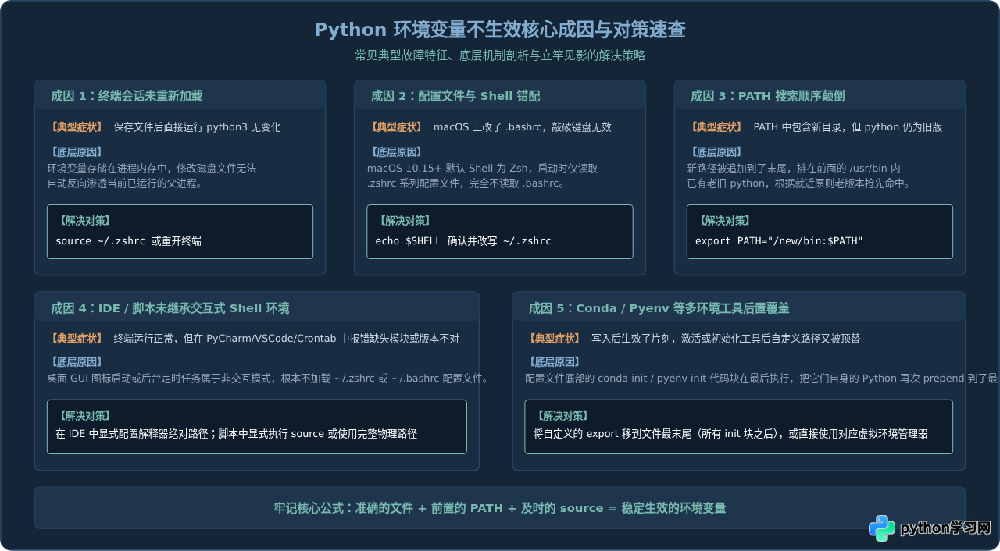
Task: Click symptom "保存文件后直接运行 python3 无变化"
Action: pos(197,127)
